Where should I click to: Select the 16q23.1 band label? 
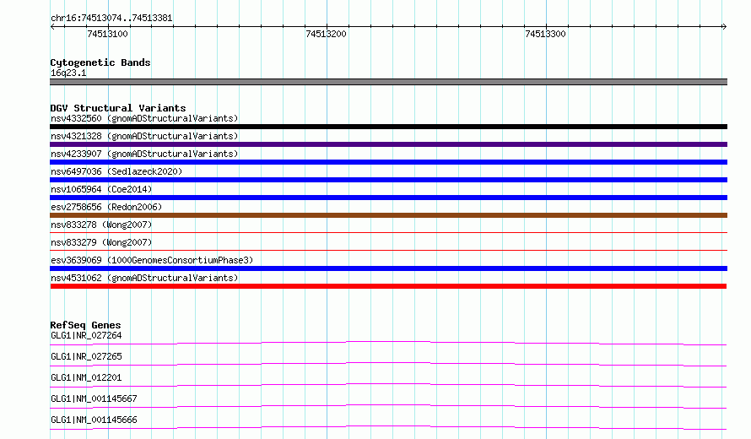(x=68, y=73)
